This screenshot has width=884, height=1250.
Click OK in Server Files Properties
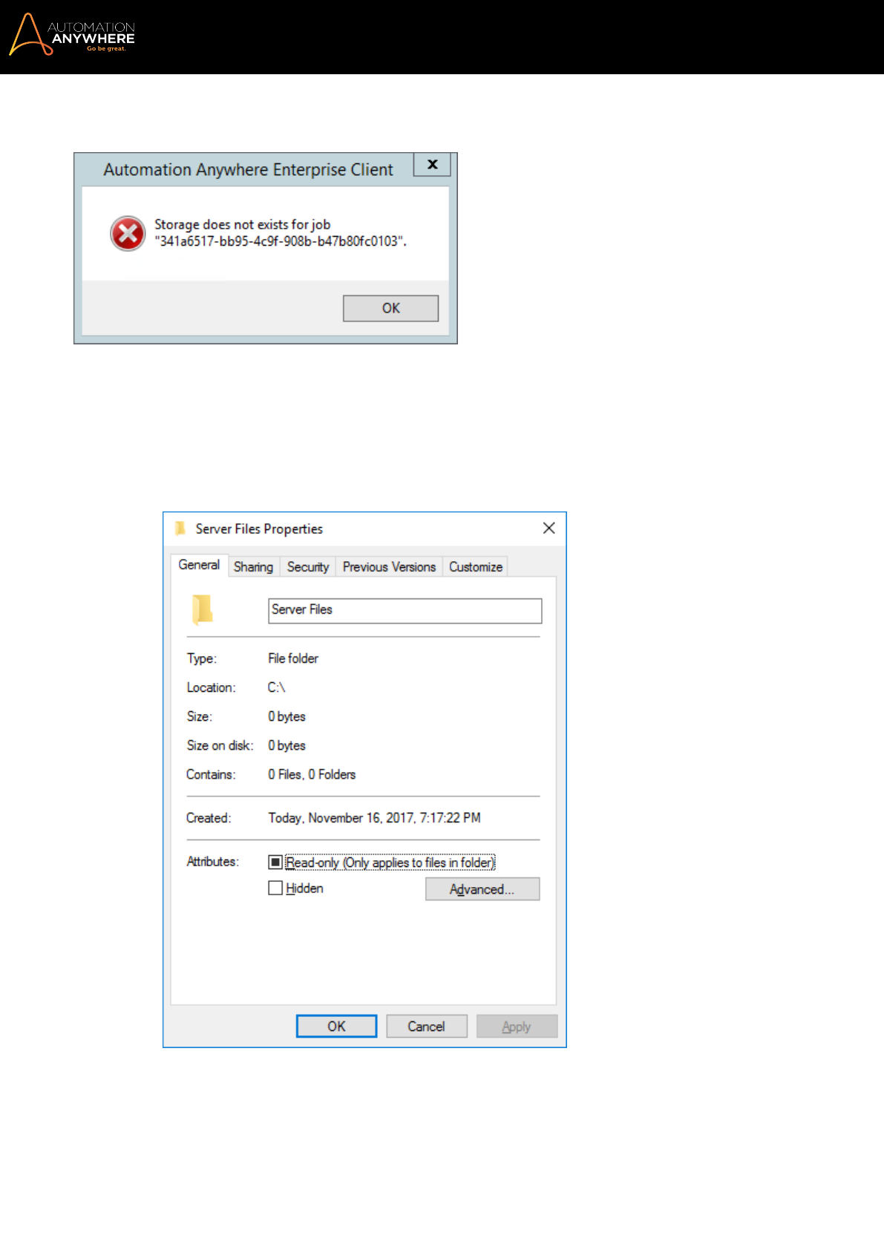(x=336, y=1026)
